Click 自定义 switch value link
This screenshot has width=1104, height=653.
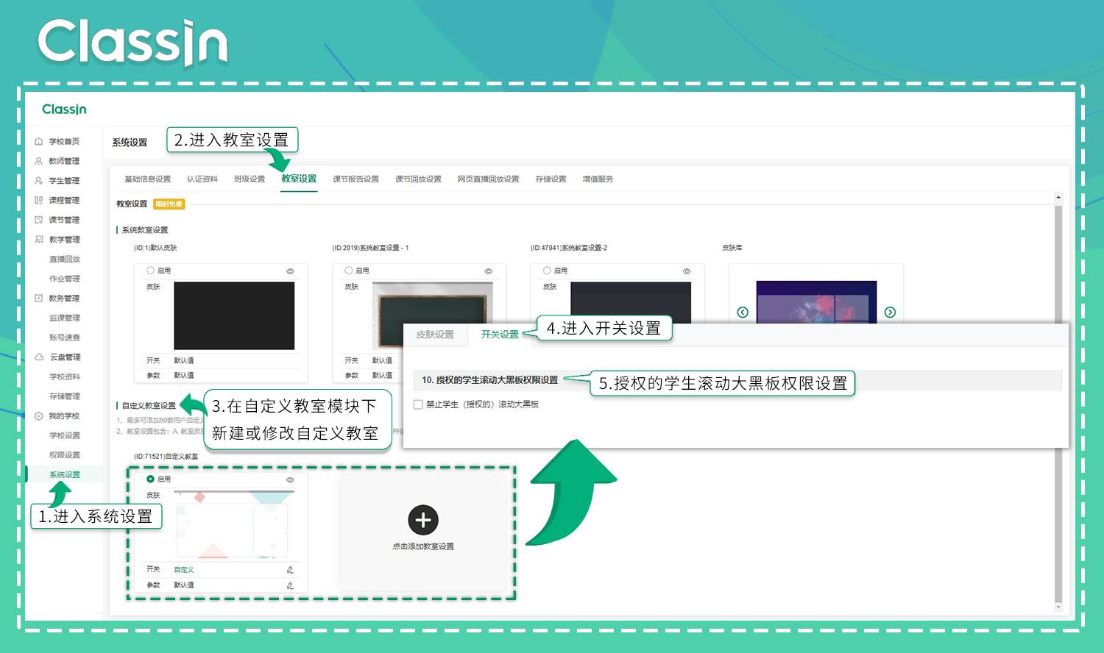[x=184, y=570]
